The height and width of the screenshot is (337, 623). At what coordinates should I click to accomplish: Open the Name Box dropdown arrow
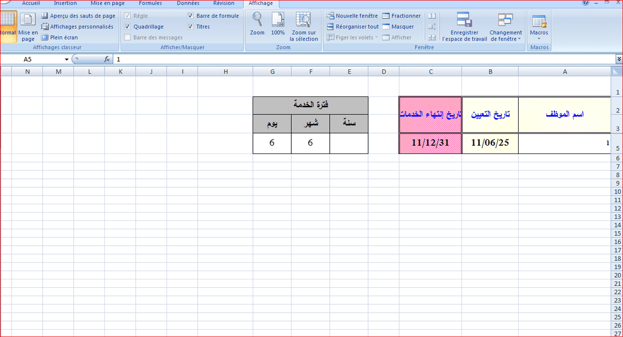point(66,60)
